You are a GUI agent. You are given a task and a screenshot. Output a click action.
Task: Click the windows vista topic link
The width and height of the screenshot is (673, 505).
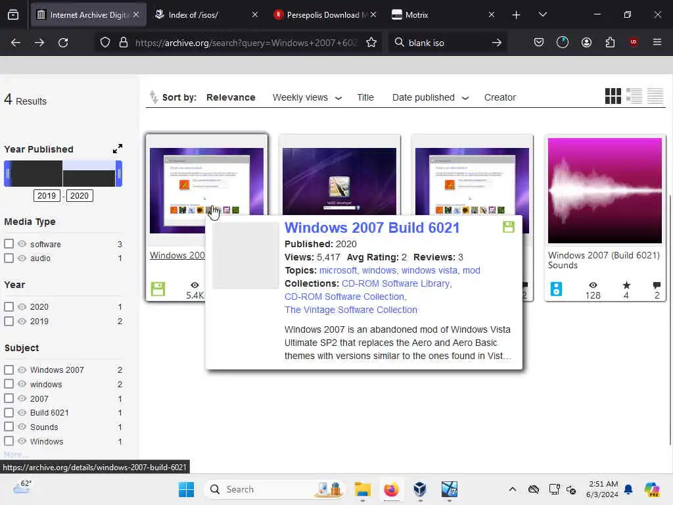[430, 270]
